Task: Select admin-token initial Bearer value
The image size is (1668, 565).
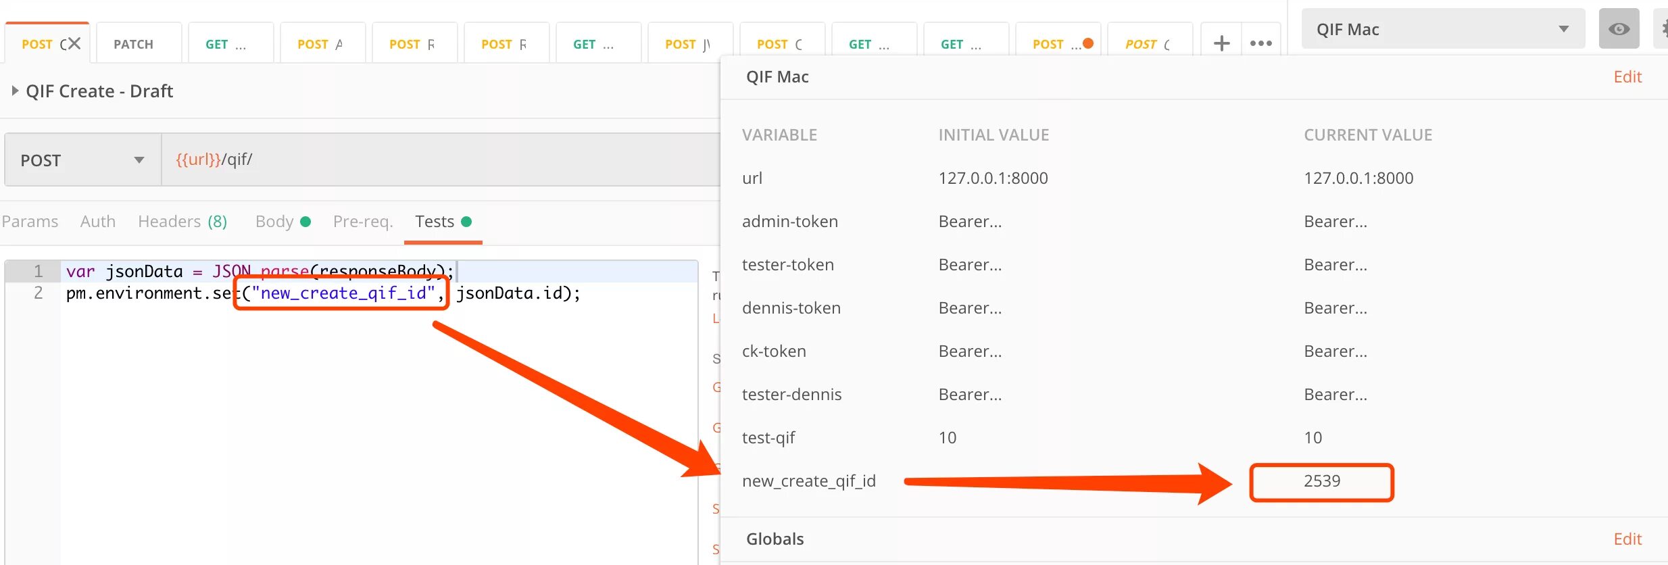Action: (970, 222)
